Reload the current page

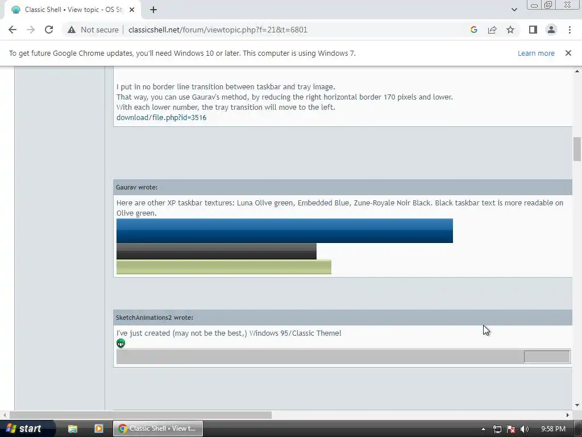[49, 30]
